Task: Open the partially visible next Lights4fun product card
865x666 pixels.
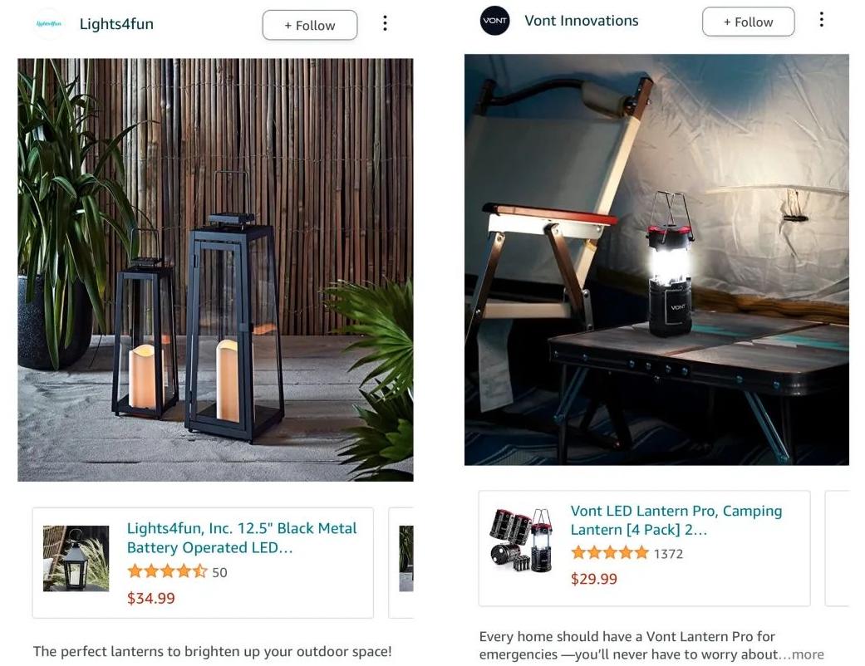Action: tap(401, 563)
